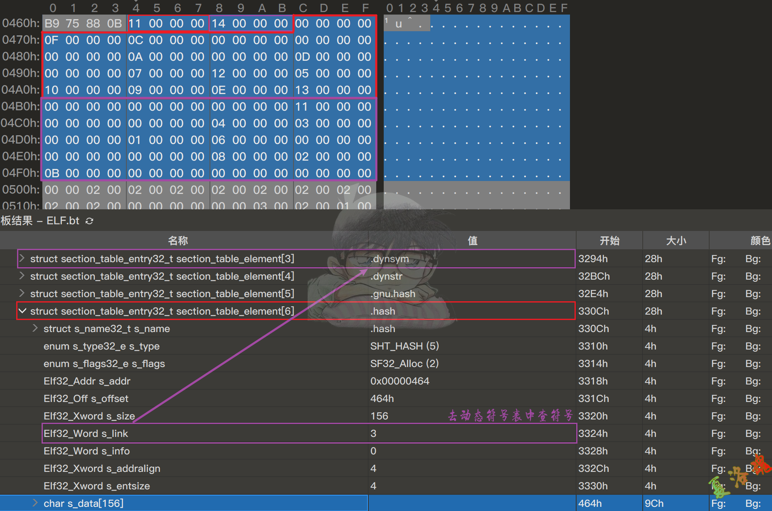Click the Fg: color cell of s_link row
Screen dimensions: 772x511
(x=718, y=434)
